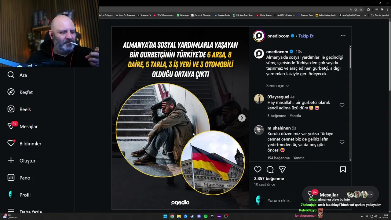Open Mesajlar in the left sidebar
Image resolution: width=391 pixels, height=220 pixels.
click(x=23, y=126)
